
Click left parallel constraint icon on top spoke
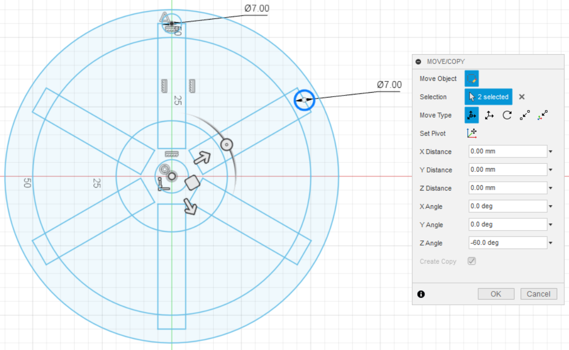tap(164, 86)
